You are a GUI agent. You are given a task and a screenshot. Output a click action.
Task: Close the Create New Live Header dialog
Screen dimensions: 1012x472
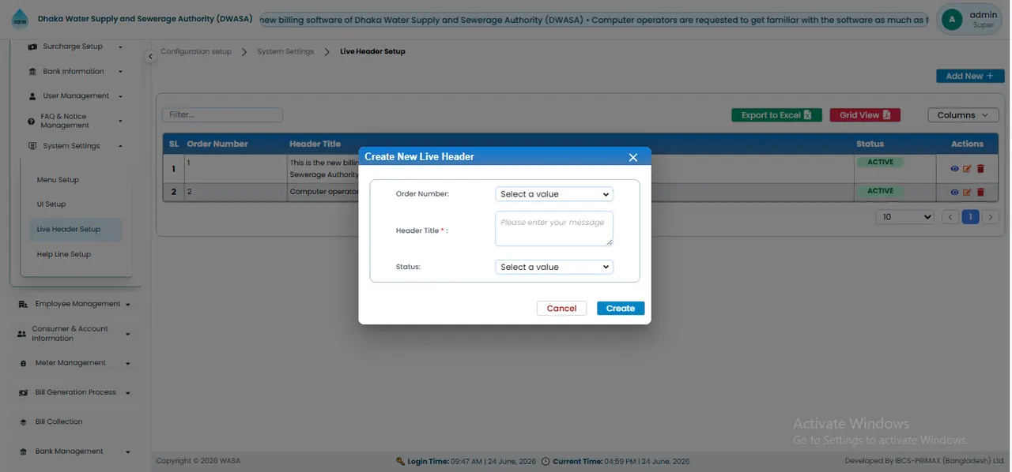click(632, 157)
